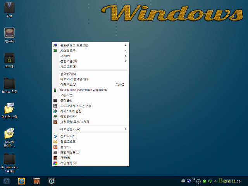The height and width of the screenshot is (186, 248).
Task: Open the brown window app in taskbar
Action: (x=37, y=181)
